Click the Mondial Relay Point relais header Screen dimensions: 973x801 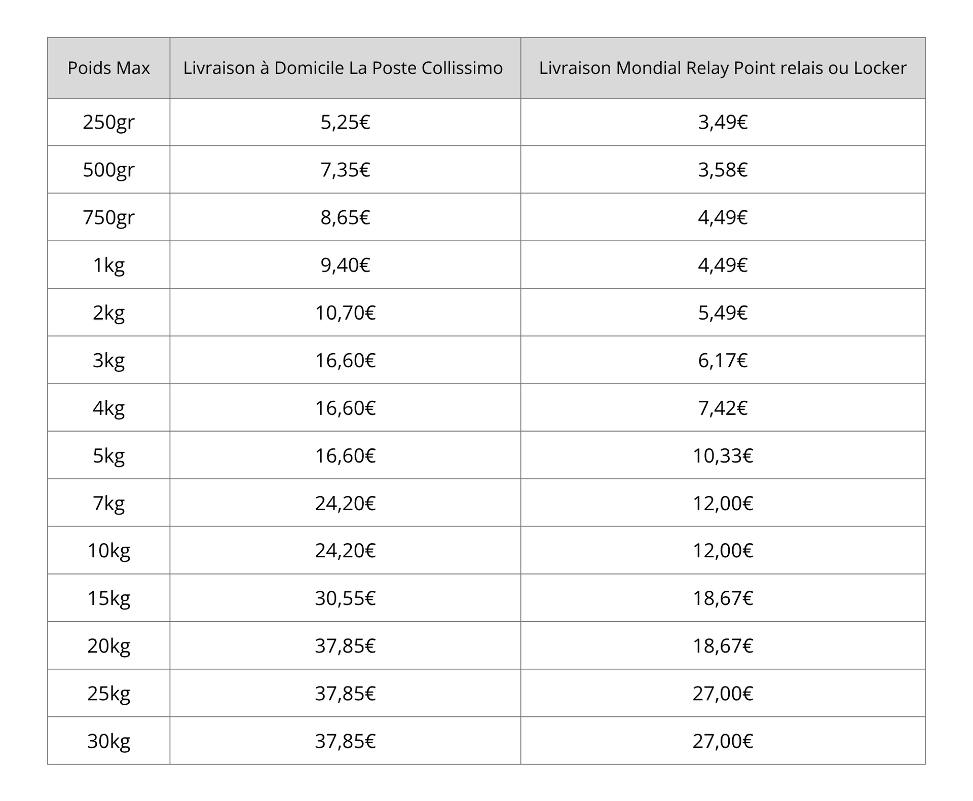click(x=723, y=68)
